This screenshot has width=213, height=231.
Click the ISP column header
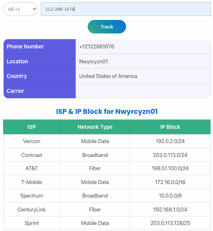point(32,127)
